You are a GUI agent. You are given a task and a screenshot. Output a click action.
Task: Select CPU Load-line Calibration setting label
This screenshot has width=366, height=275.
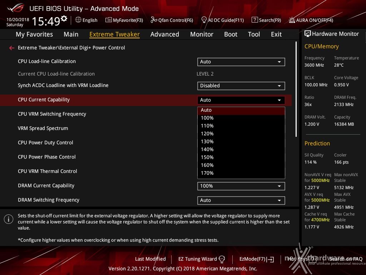pyautogui.click(x=47, y=62)
